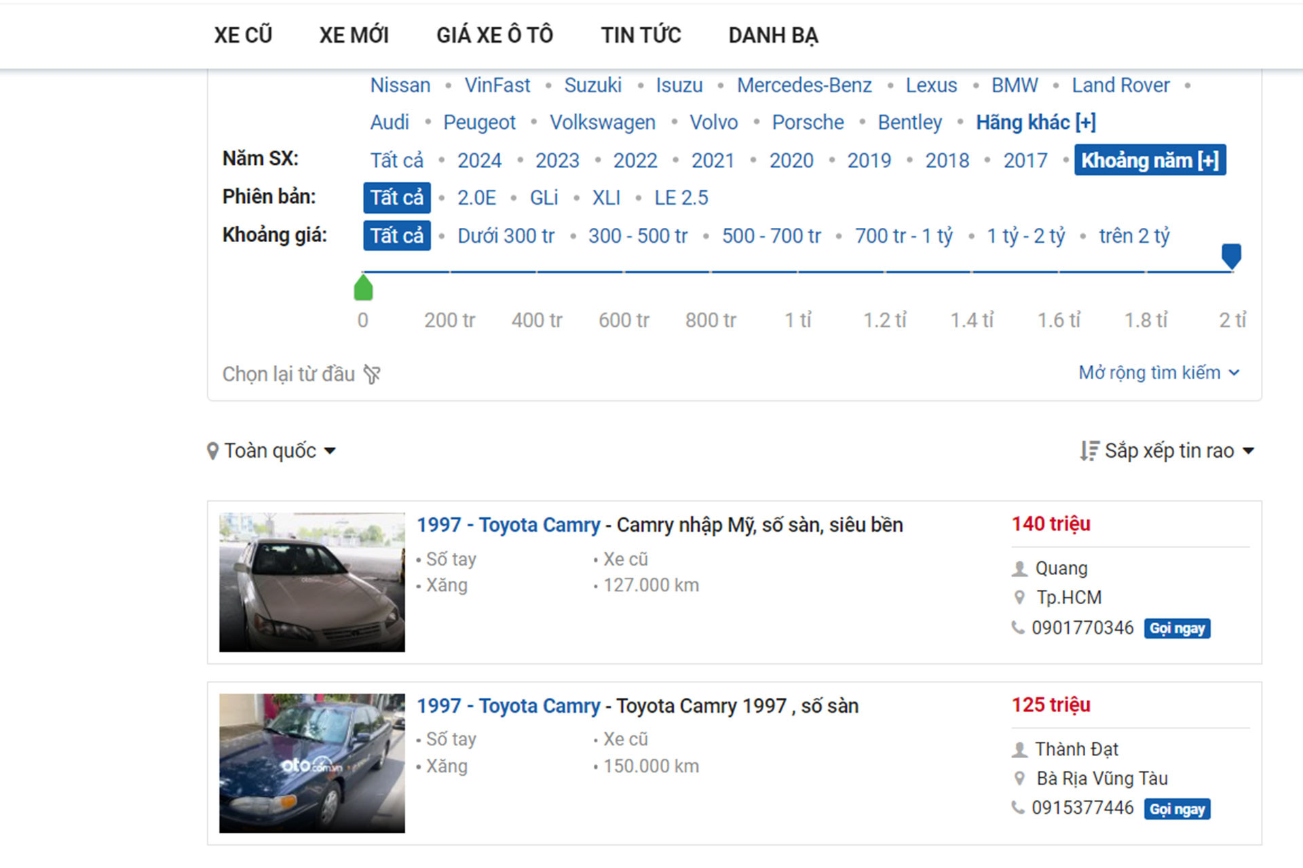Viewport: 1303px width, 868px height.
Task: Select the 2.0E version filter
Action: tap(476, 197)
